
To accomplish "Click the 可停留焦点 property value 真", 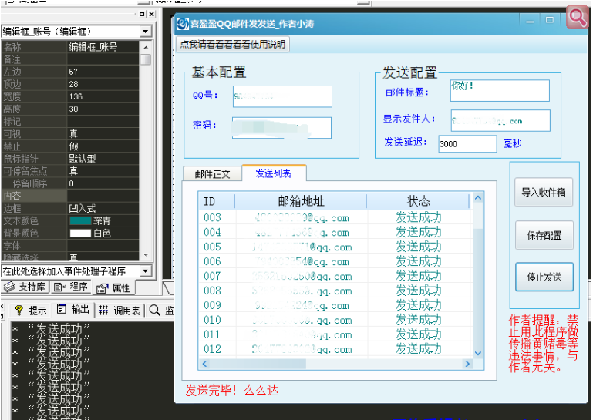I will pos(103,171).
